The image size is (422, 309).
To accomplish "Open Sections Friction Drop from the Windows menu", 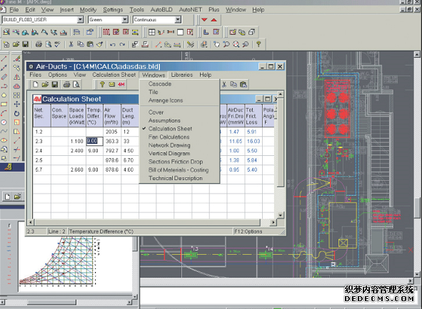I will click(176, 162).
